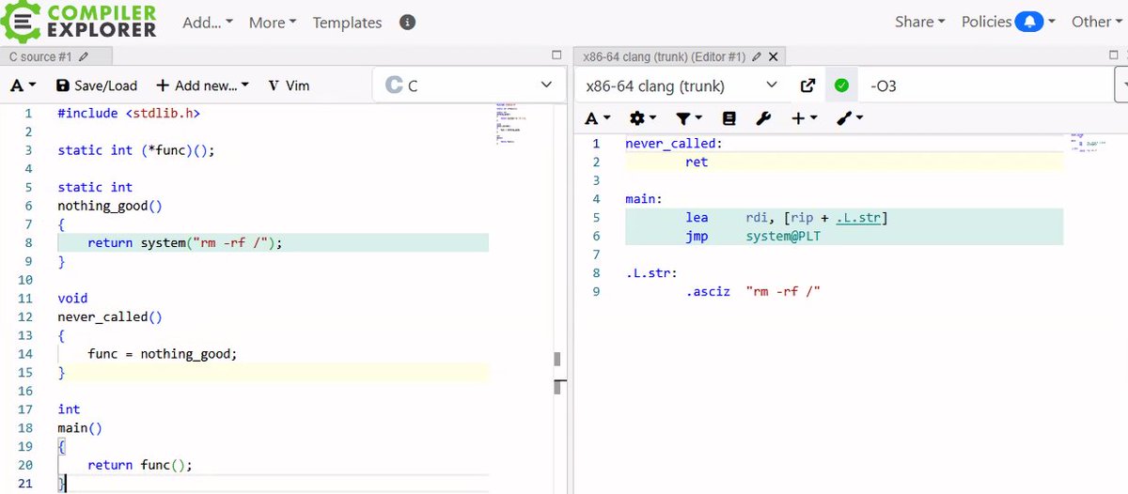Image resolution: width=1128 pixels, height=494 pixels.
Task: Click the Compiler Explorer logo
Action: pos(80,21)
